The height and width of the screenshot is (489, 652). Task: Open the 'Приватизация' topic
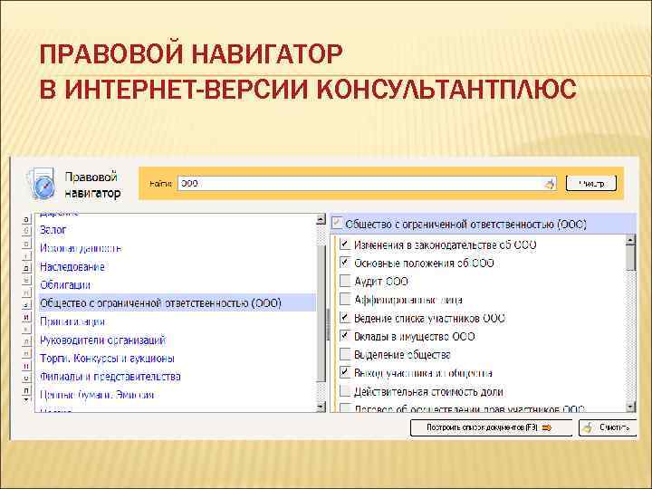point(72,321)
